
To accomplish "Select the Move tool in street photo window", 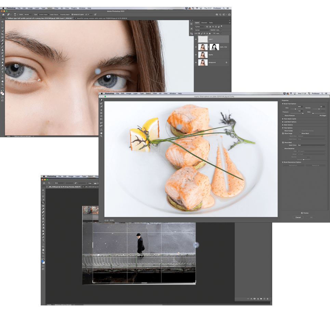I will (x=43, y=190).
